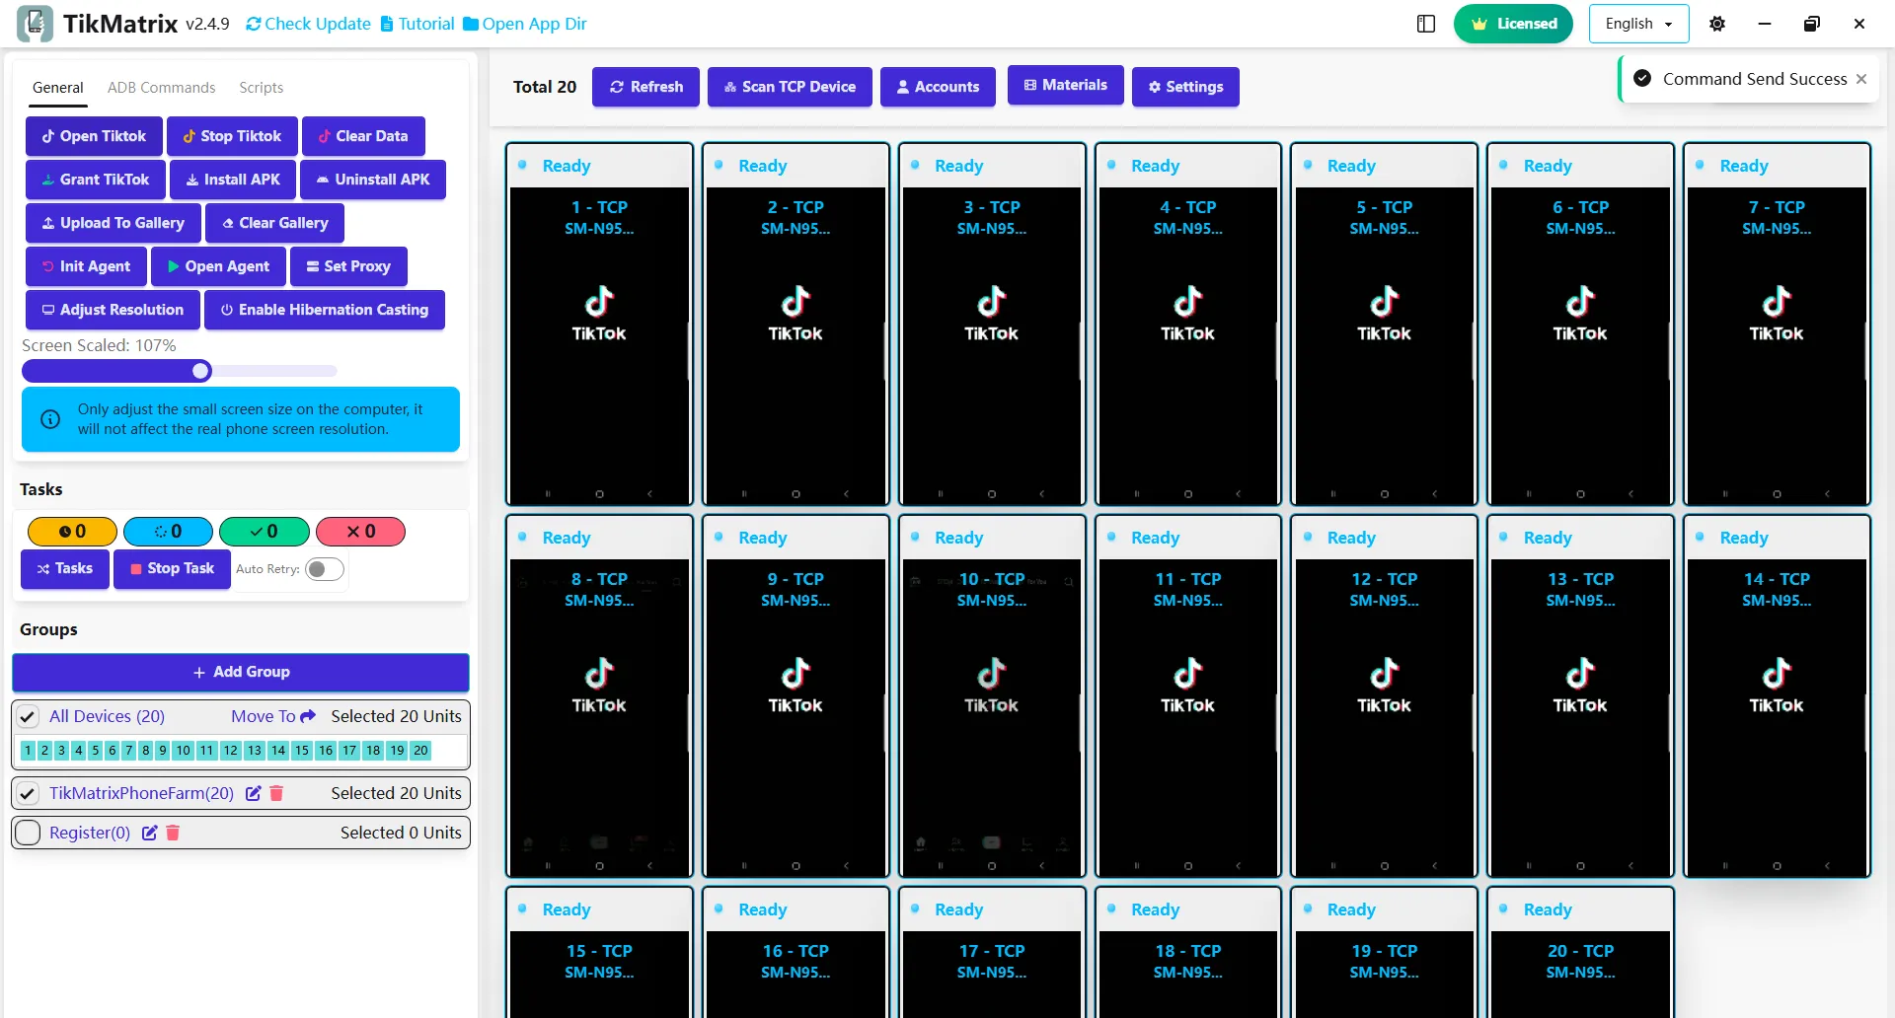Click the Clear Data button
1895x1018 pixels.
click(363, 136)
